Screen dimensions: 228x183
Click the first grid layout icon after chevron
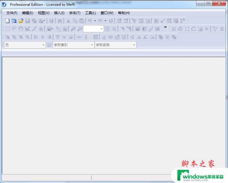174,29
